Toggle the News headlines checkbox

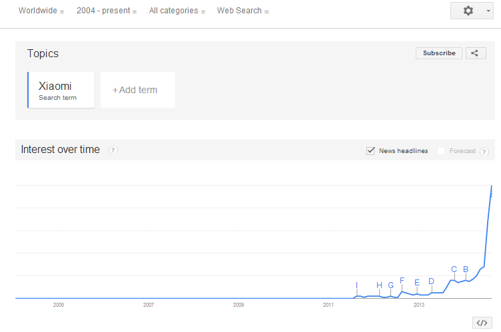click(370, 150)
